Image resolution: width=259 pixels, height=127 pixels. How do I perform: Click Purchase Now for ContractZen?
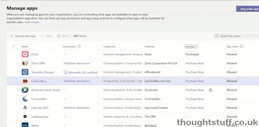coord(195,99)
